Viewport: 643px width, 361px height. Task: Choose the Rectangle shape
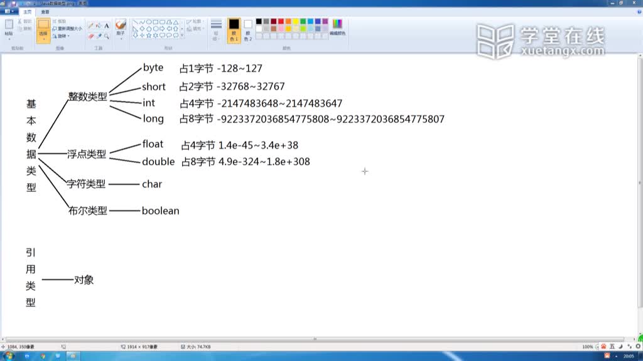pyautogui.click(x=156, y=22)
